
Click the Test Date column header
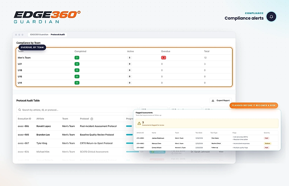(x=199, y=133)
